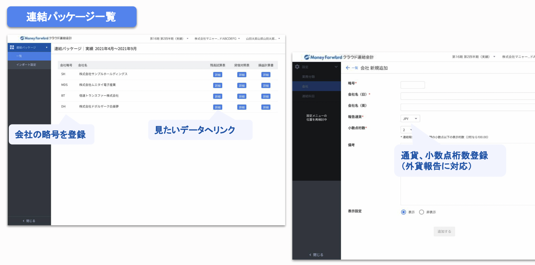Expand the 連結パッケージ sidebar menu arrow
The height and width of the screenshot is (265, 535).
click(47, 48)
